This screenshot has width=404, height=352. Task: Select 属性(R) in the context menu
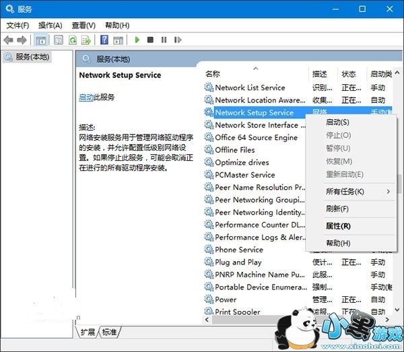(x=337, y=226)
